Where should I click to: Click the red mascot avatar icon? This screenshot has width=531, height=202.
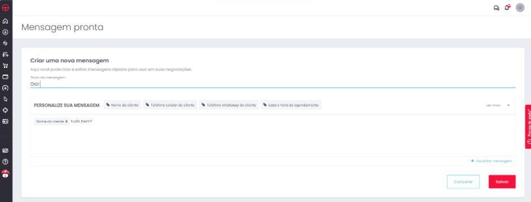pos(6,174)
